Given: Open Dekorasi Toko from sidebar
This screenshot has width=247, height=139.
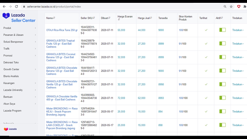Looking at the screenshot, I should pos(11,62).
